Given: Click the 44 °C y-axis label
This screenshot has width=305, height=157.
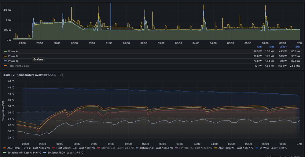Looking at the screenshot, I should (12, 88).
